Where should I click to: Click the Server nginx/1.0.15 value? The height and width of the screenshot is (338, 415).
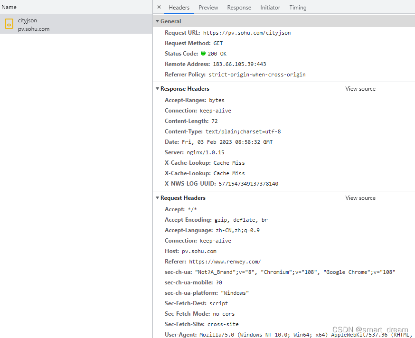coord(206,152)
